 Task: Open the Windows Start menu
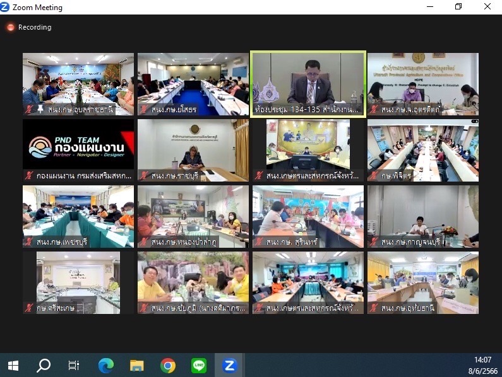[13, 365]
